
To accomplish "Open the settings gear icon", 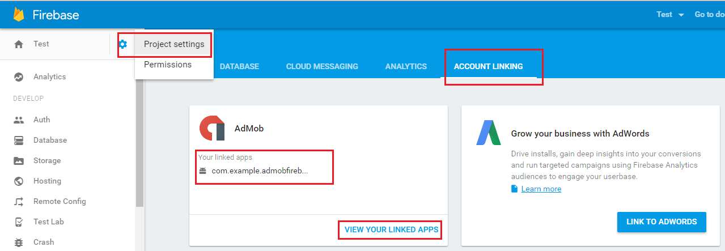I will pos(122,44).
